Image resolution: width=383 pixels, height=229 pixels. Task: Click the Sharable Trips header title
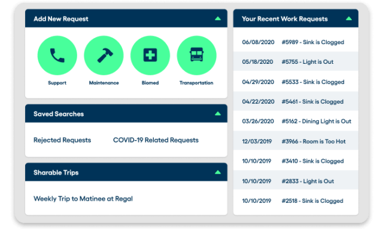[x=56, y=172]
